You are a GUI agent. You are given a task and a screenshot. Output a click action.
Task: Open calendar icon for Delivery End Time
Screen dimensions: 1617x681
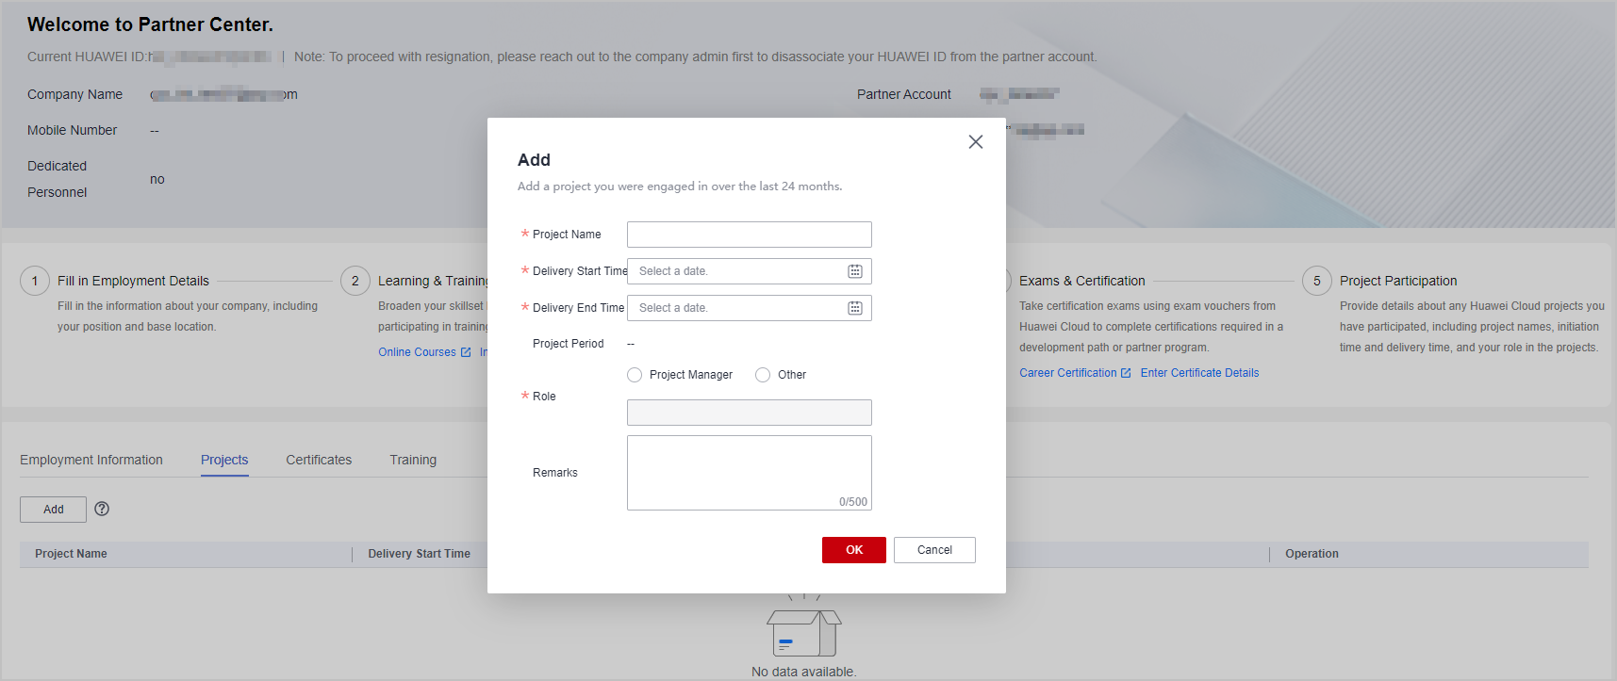click(855, 308)
